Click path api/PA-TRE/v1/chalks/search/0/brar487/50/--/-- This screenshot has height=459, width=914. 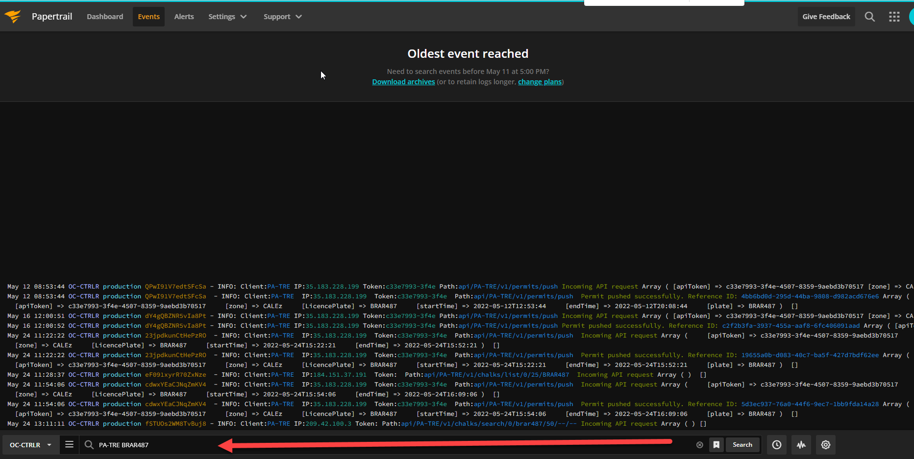(489, 424)
